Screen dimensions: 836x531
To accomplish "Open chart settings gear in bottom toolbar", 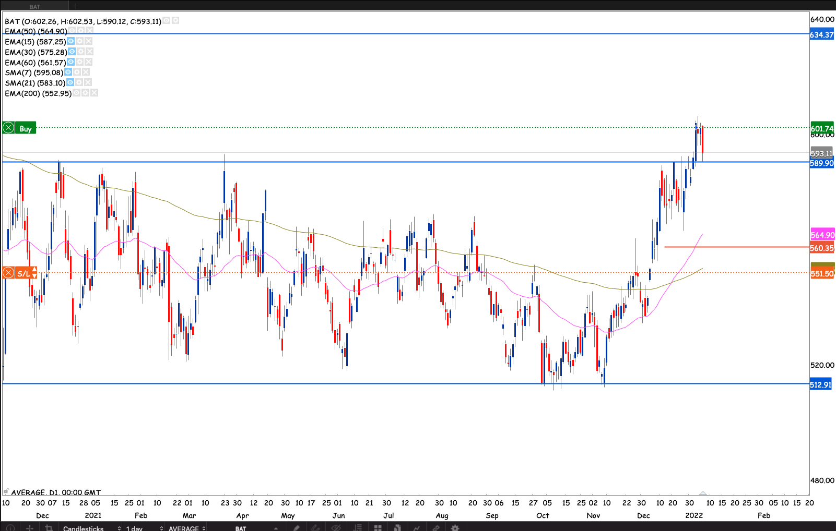I will (x=455, y=528).
